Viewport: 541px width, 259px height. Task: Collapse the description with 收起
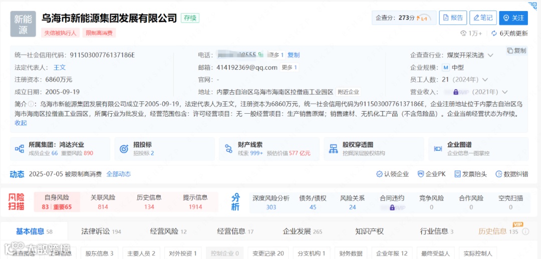click(x=21, y=123)
